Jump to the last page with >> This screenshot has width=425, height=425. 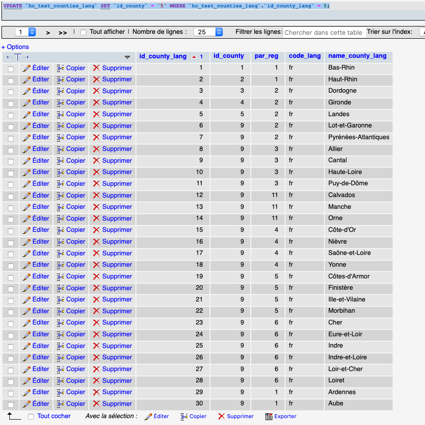click(63, 33)
